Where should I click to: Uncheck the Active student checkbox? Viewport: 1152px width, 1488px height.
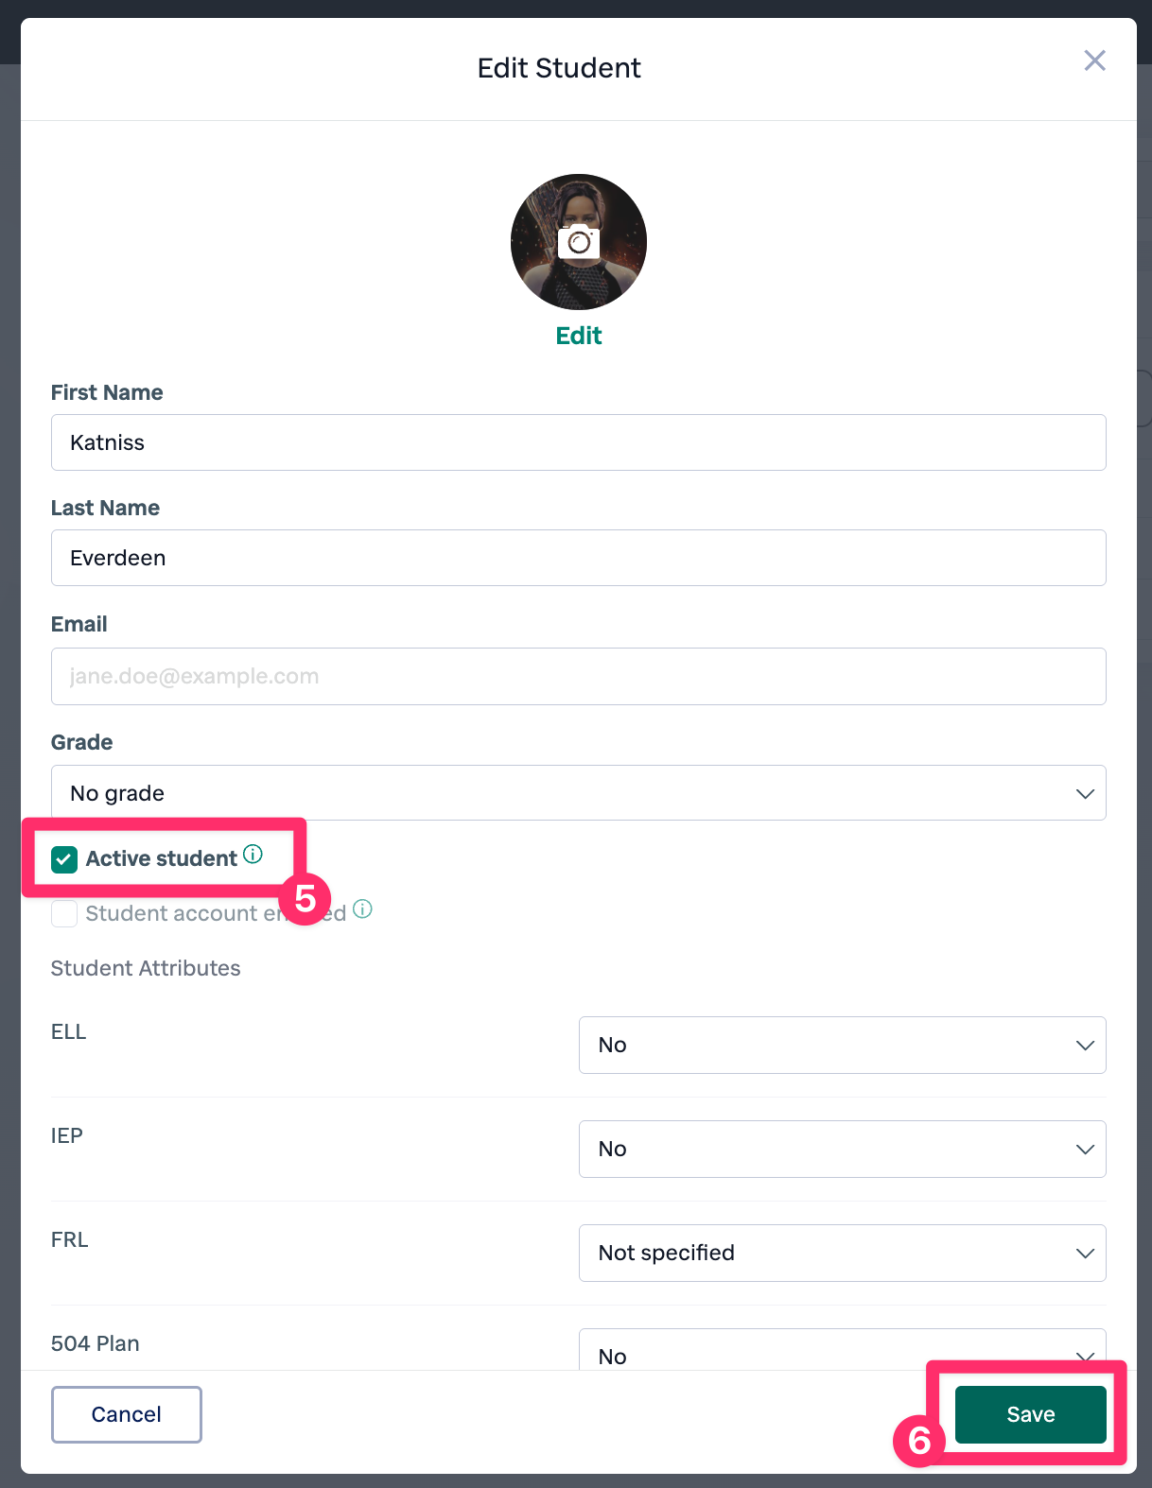[x=64, y=859]
